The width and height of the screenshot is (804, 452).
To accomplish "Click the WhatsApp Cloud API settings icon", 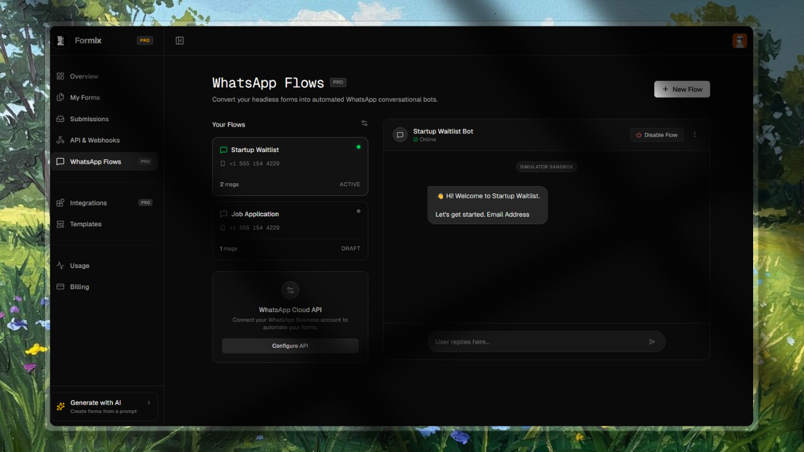I will tap(290, 290).
